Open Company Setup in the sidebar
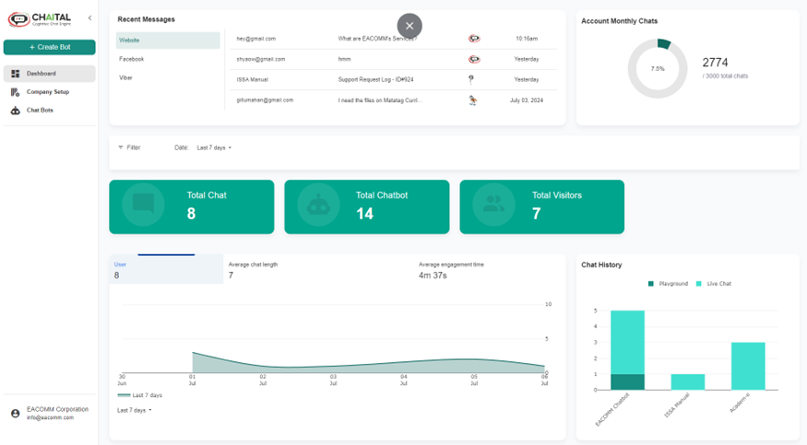Screen dimensions: 807x445 (x=50, y=92)
